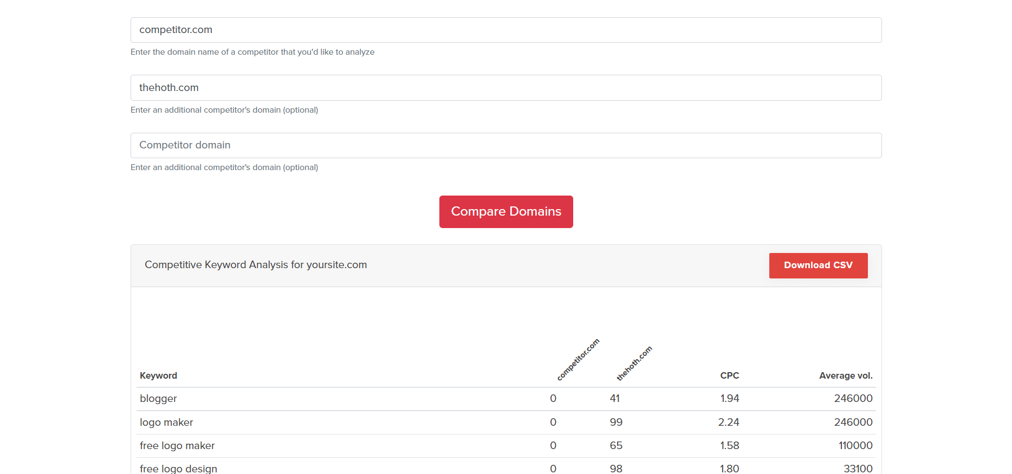The width and height of the screenshot is (1012, 474).
Task: Download CSV of keyword analysis
Action: click(x=818, y=265)
